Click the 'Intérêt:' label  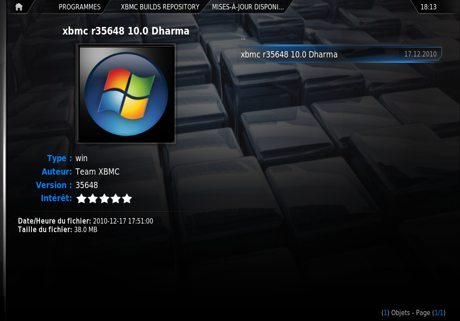tap(56, 198)
